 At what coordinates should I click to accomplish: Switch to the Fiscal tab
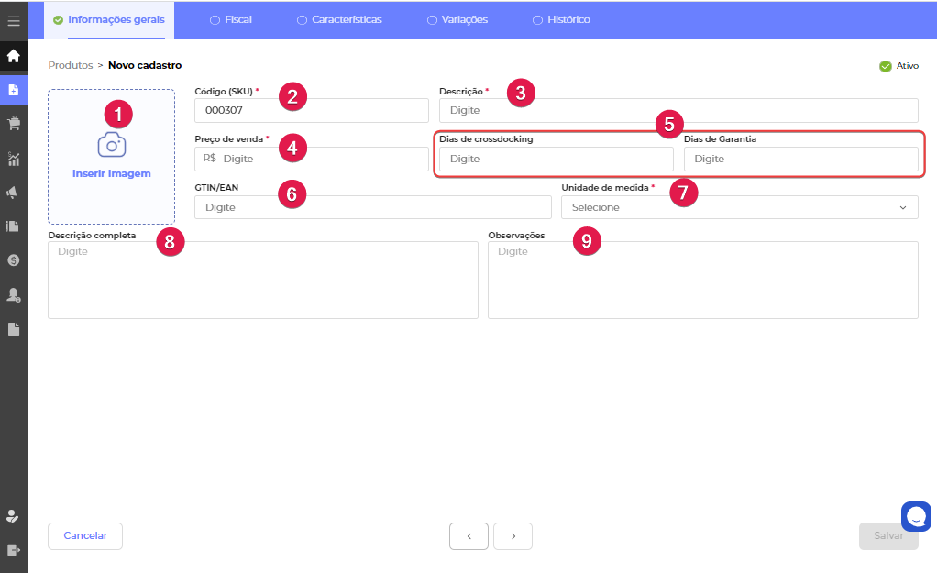tap(230, 19)
